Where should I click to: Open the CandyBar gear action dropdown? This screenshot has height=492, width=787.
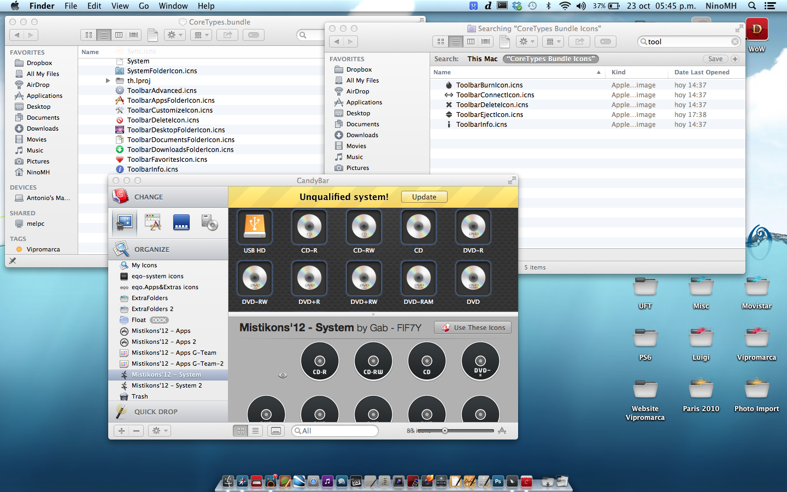pyautogui.click(x=160, y=431)
